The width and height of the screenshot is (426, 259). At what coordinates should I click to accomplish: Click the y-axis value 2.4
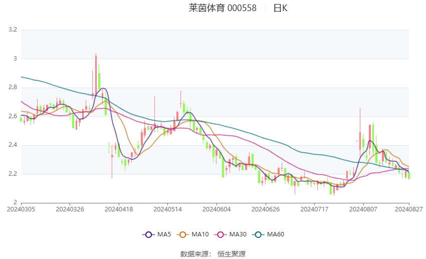(x=13, y=145)
